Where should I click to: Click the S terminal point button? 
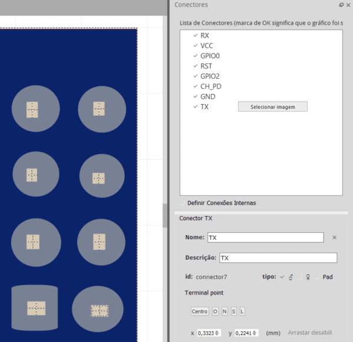234,311
